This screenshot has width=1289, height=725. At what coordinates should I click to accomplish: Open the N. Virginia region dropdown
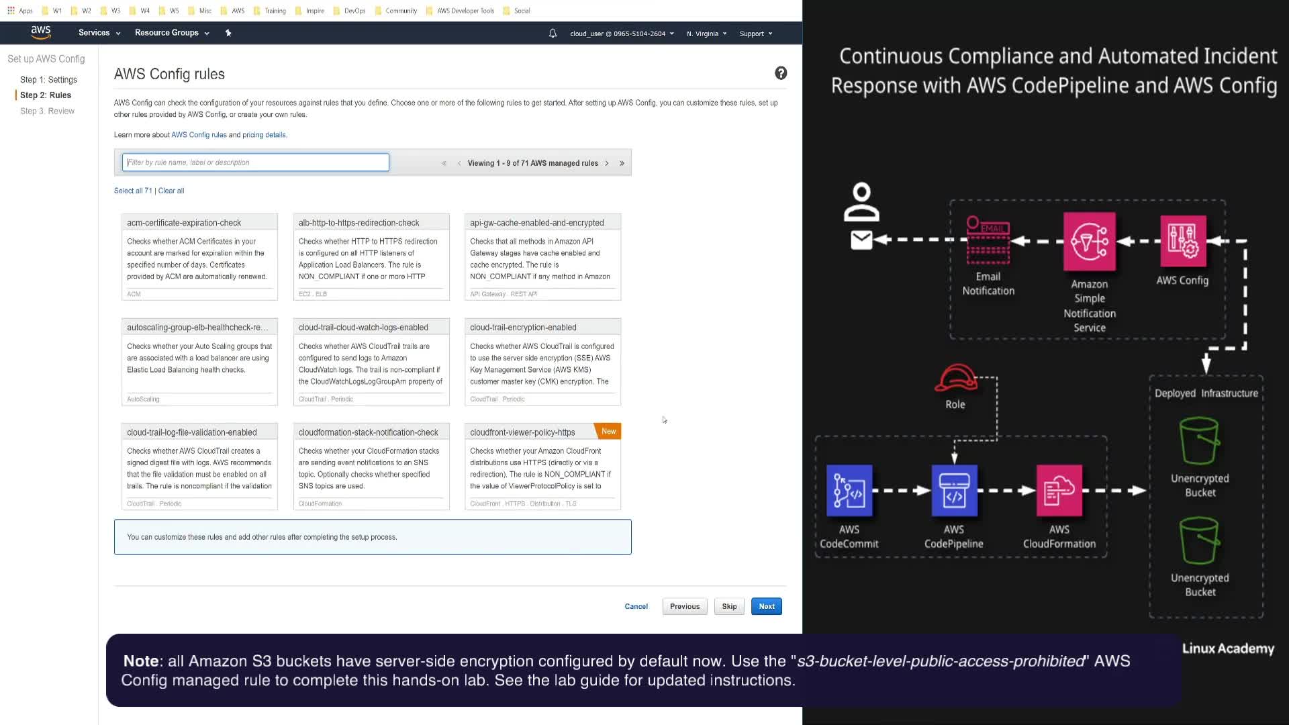(706, 34)
